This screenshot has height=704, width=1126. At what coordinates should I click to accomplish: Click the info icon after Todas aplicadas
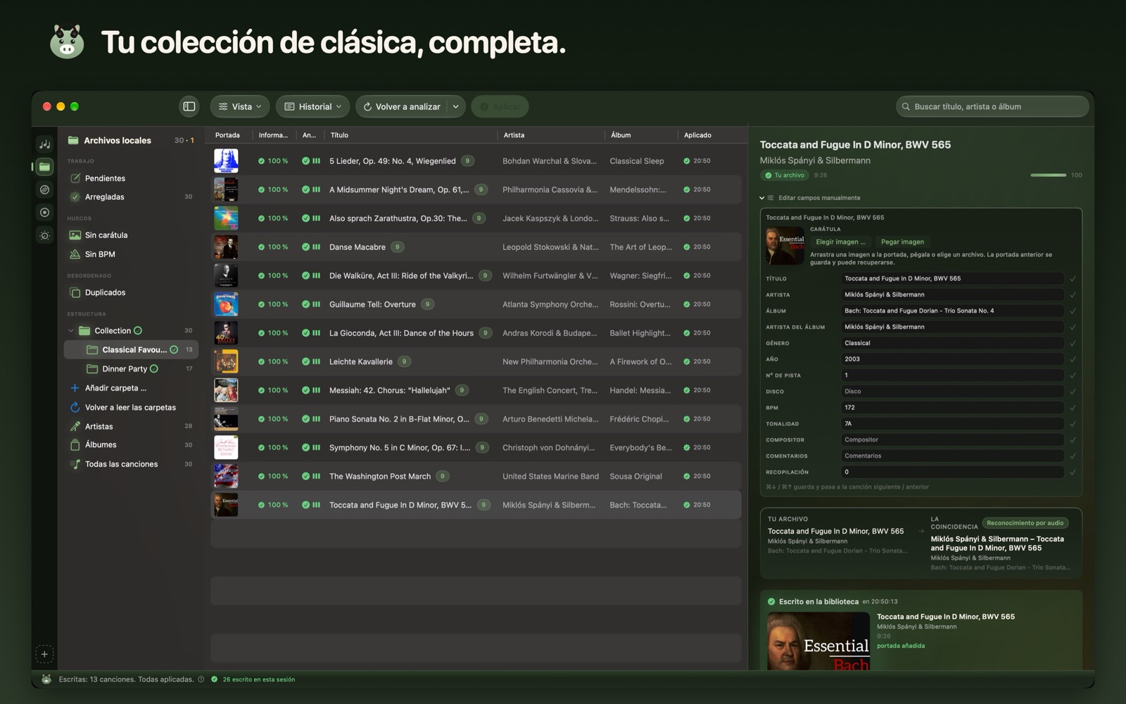pyautogui.click(x=201, y=679)
